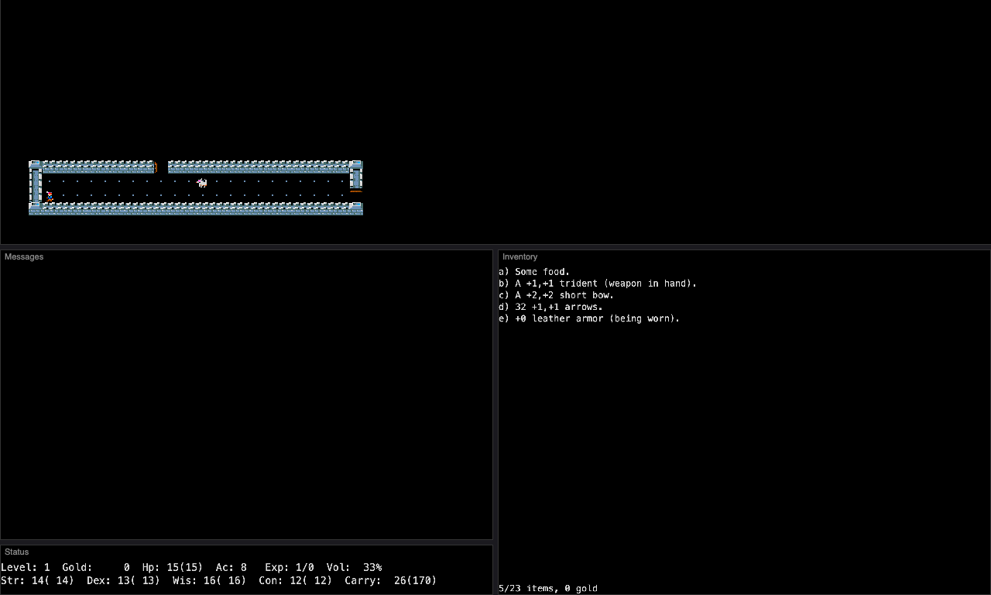Click the 'Exp: 1/0' status value

[290, 567]
